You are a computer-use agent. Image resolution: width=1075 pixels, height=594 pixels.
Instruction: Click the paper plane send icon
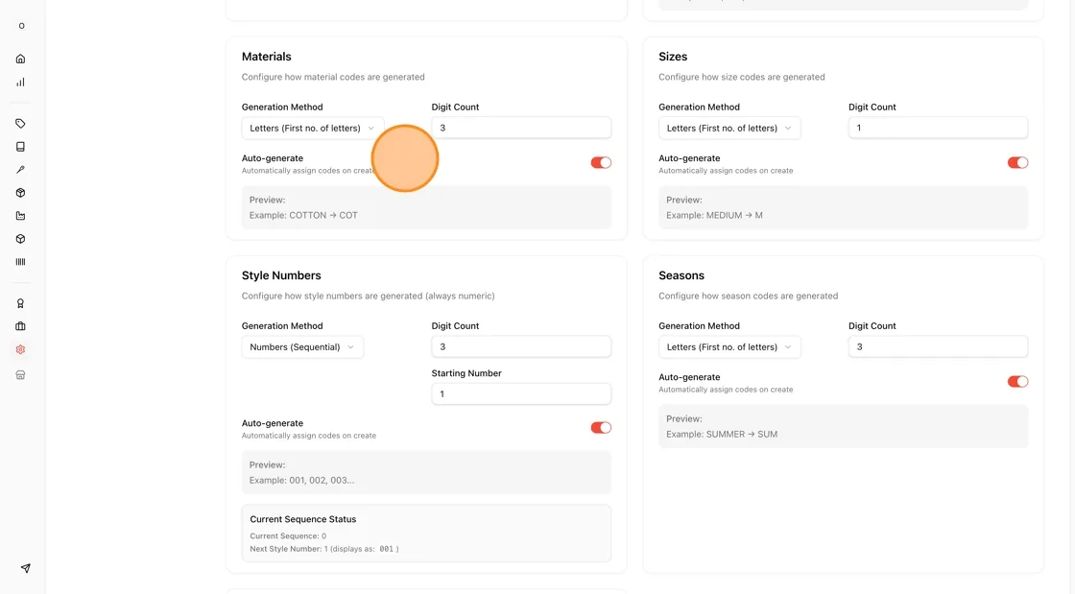tap(25, 568)
